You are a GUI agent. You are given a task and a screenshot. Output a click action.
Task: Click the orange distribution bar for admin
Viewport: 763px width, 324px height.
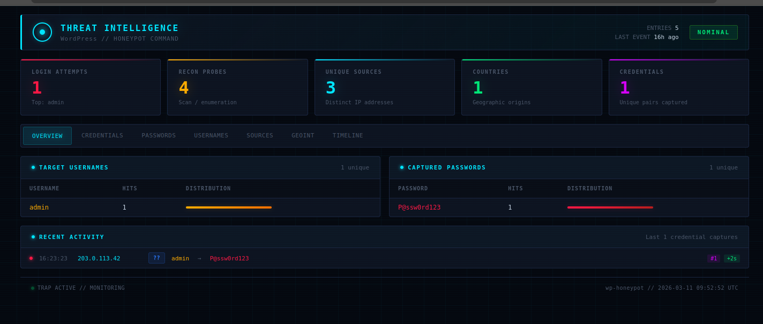(x=229, y=207)
